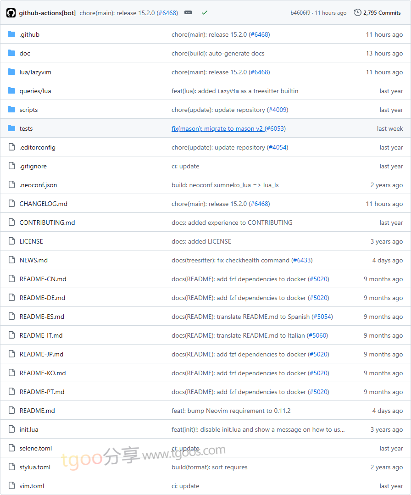This screenshot has width=411, height=495.
Task: Click the file icon beside init.lua
Action: [11, 429]
